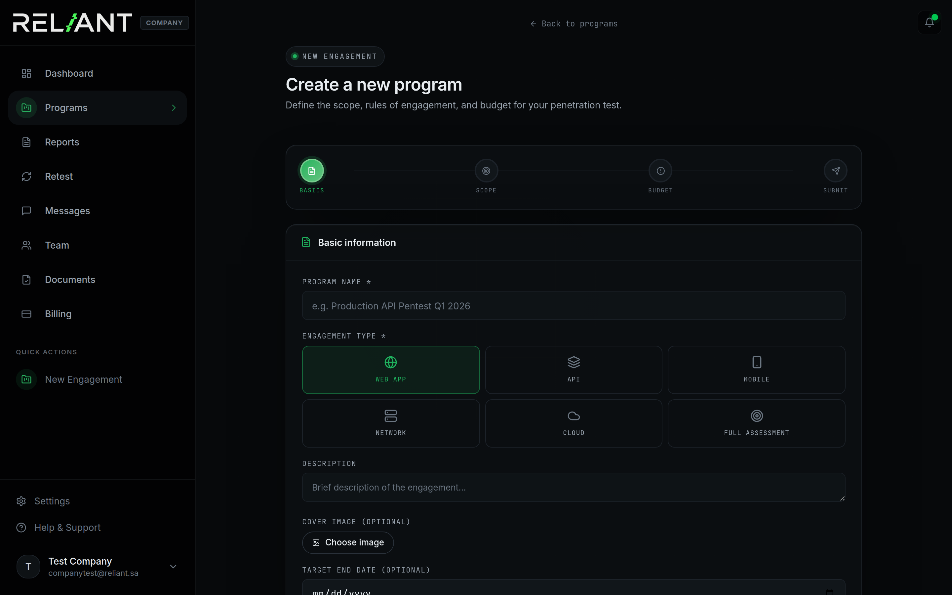Click the Choose image button
Viewport: 952px width, 595px height.
pos(348,543)
